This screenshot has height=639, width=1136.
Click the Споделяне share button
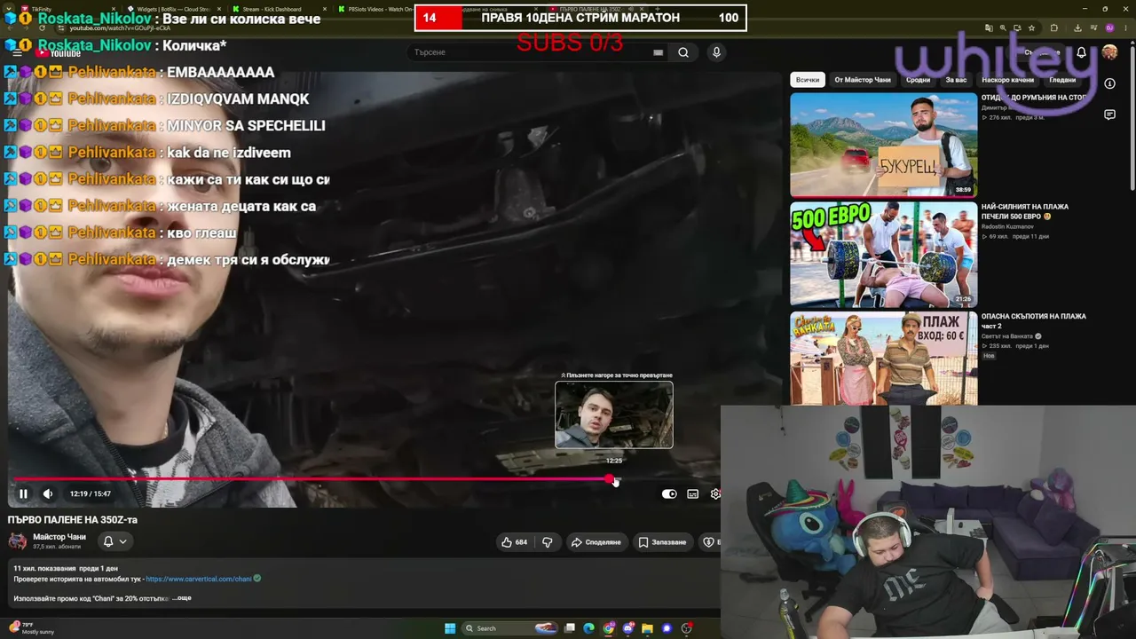596,542
